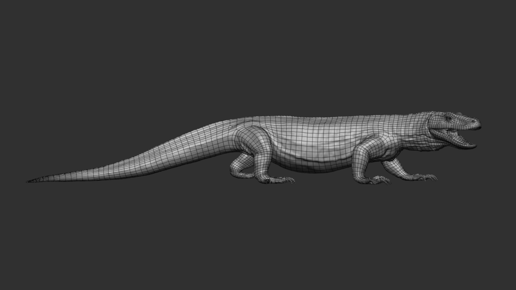
Task: Click the lizard model's eye
Action: tap(448, 118)
